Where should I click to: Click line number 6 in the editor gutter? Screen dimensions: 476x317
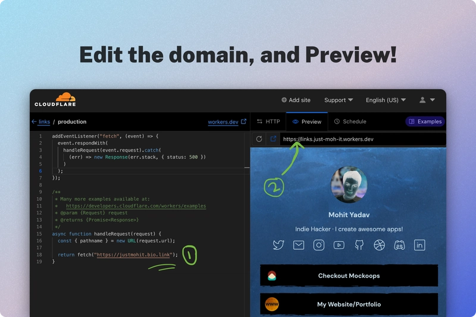click(40, 171)
